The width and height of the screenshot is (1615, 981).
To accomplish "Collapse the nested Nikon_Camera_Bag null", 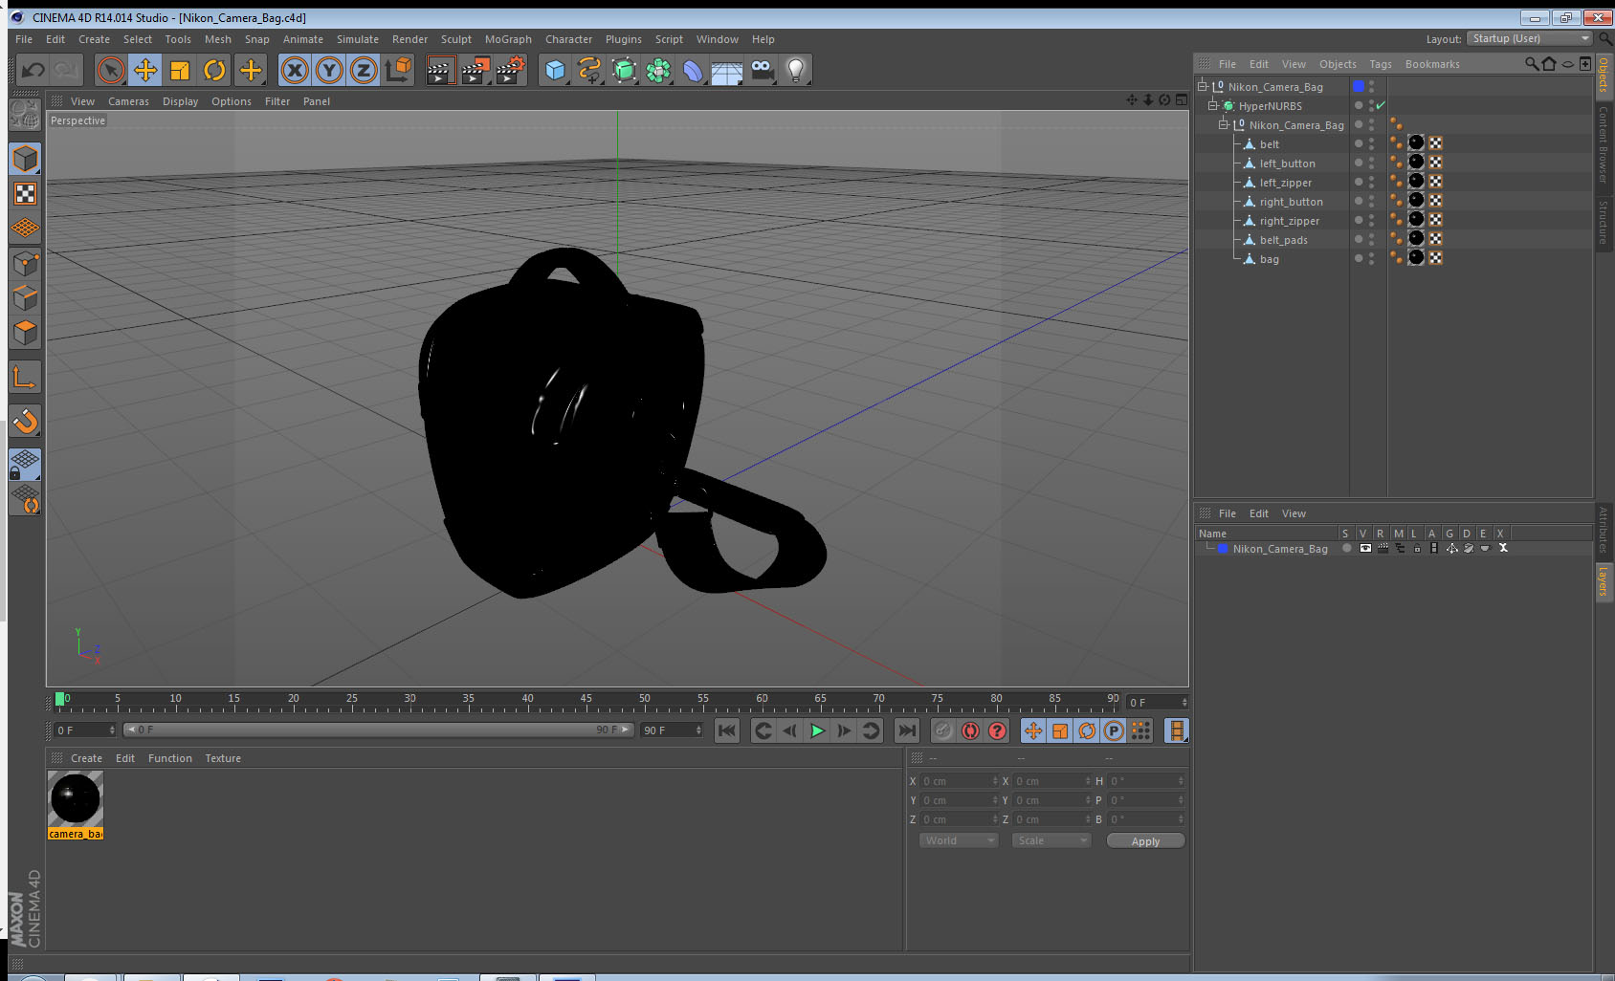I will tap(1223, 124).
